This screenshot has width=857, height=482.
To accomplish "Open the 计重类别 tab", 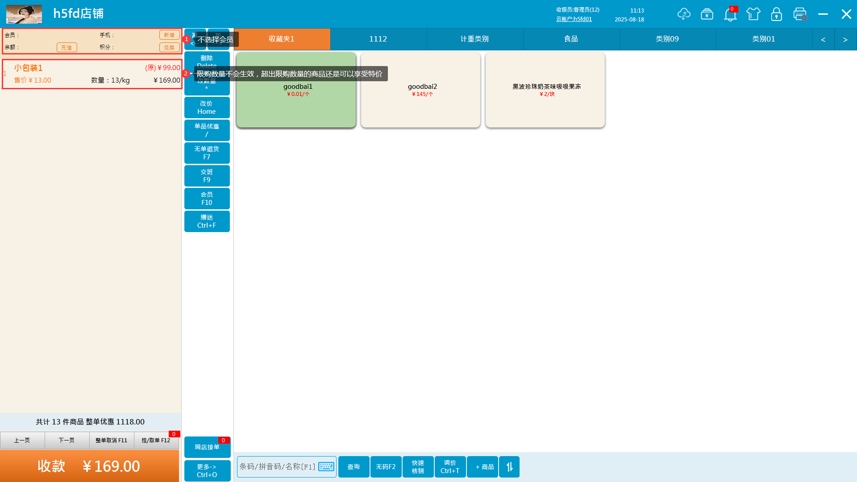I will pos(474,39).
